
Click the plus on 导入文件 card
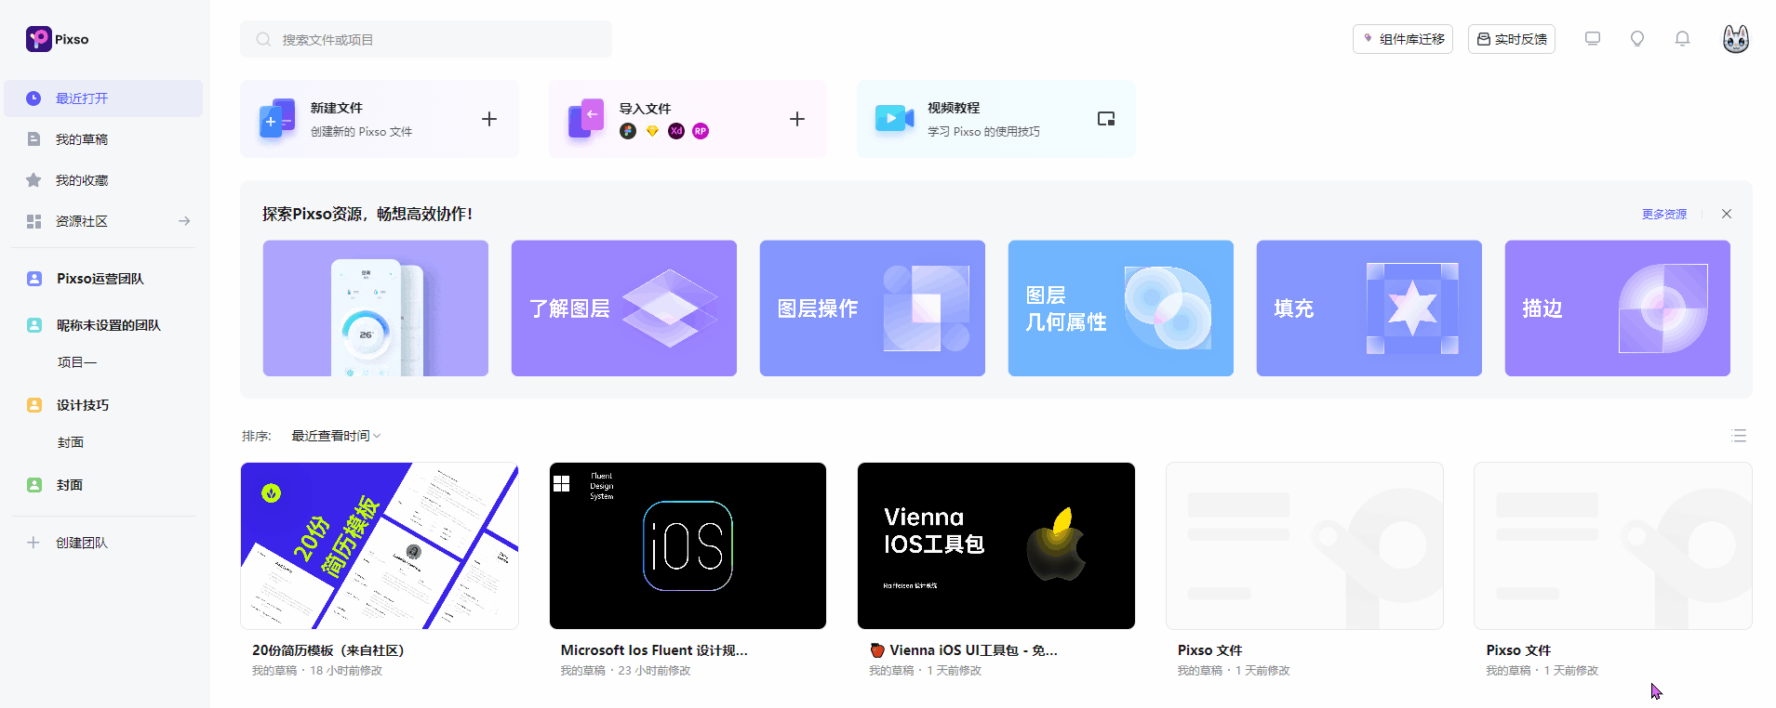click(x=797, y=119)
